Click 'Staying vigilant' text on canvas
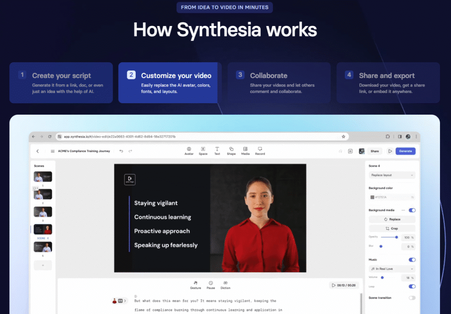Viewport: 451px width, 314px height. (x=156, y=203)
